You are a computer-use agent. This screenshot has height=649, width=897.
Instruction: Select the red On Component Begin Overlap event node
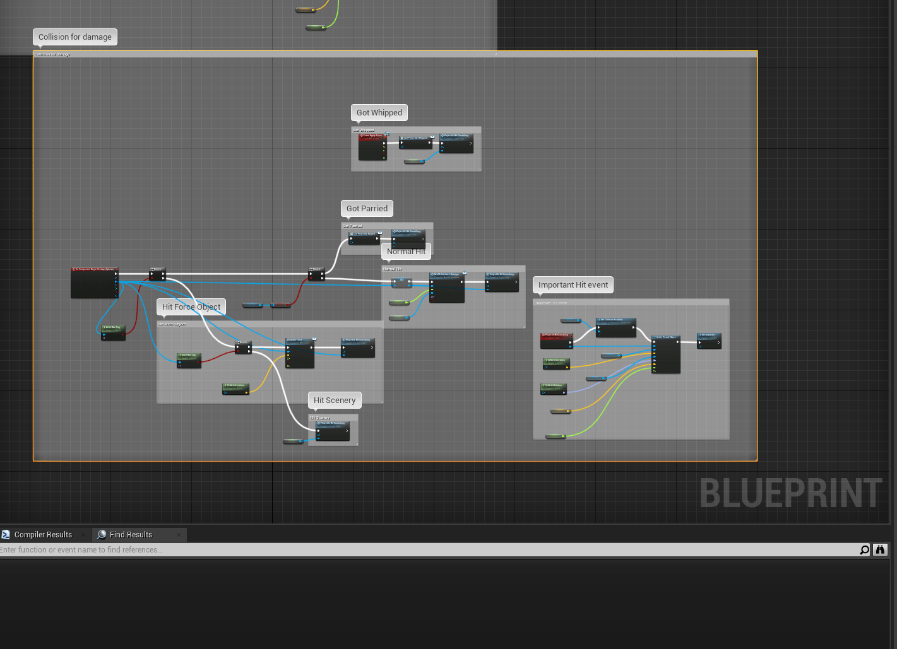[x=94, y=283]
